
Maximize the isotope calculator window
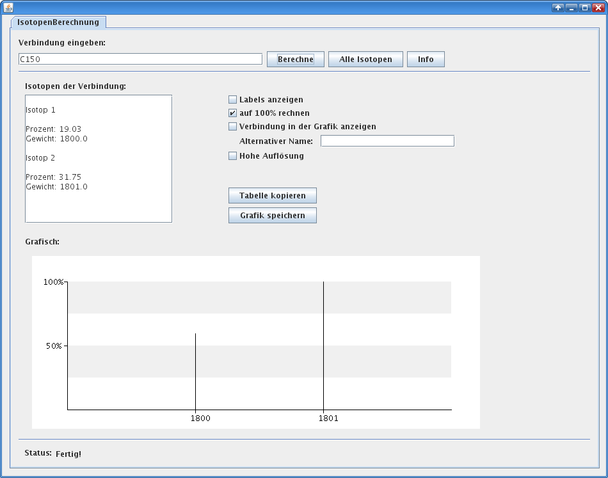pyautogui.click(x=584, y=8)
